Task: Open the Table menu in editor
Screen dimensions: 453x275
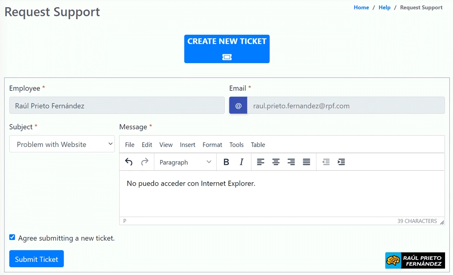Action: 258,144
